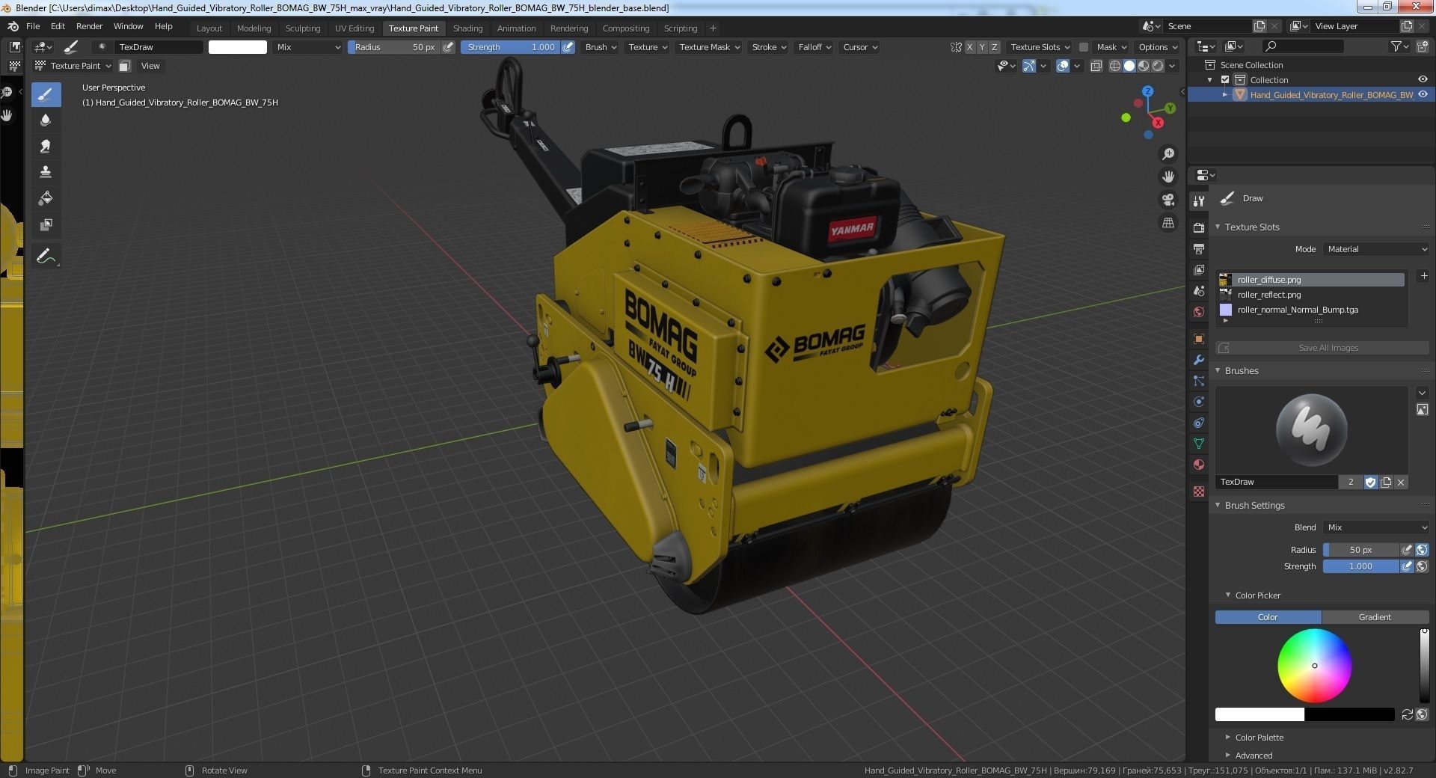The image size is (1436, 778).
Task: Open the View Layer properties tab
Action: coord(1199,269)
